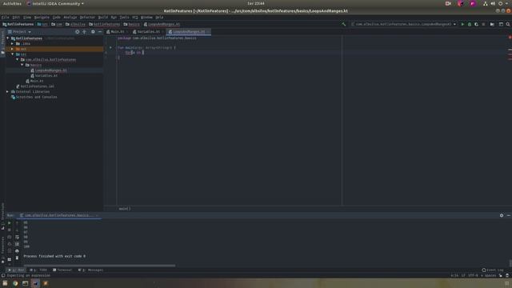Click the Build project hammer icon
Screen dimensions: 512x288
coord(343,24)
